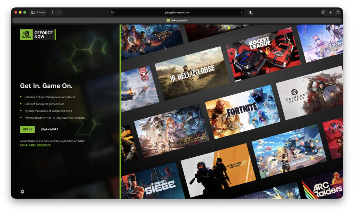Open the page settings icon in the address bar
354x213 pixels.
112,12
